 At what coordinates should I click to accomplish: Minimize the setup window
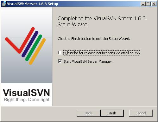point(143,4)
